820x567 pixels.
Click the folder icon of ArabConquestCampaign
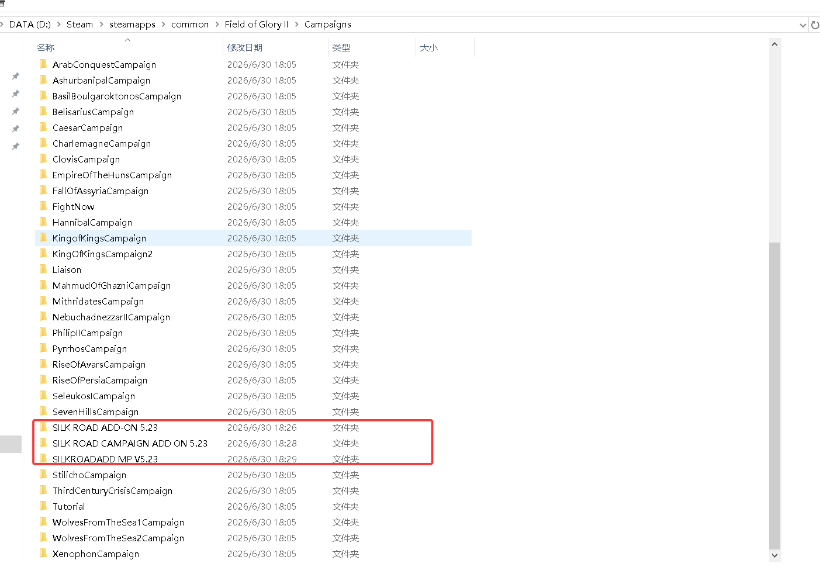(43, 64)
